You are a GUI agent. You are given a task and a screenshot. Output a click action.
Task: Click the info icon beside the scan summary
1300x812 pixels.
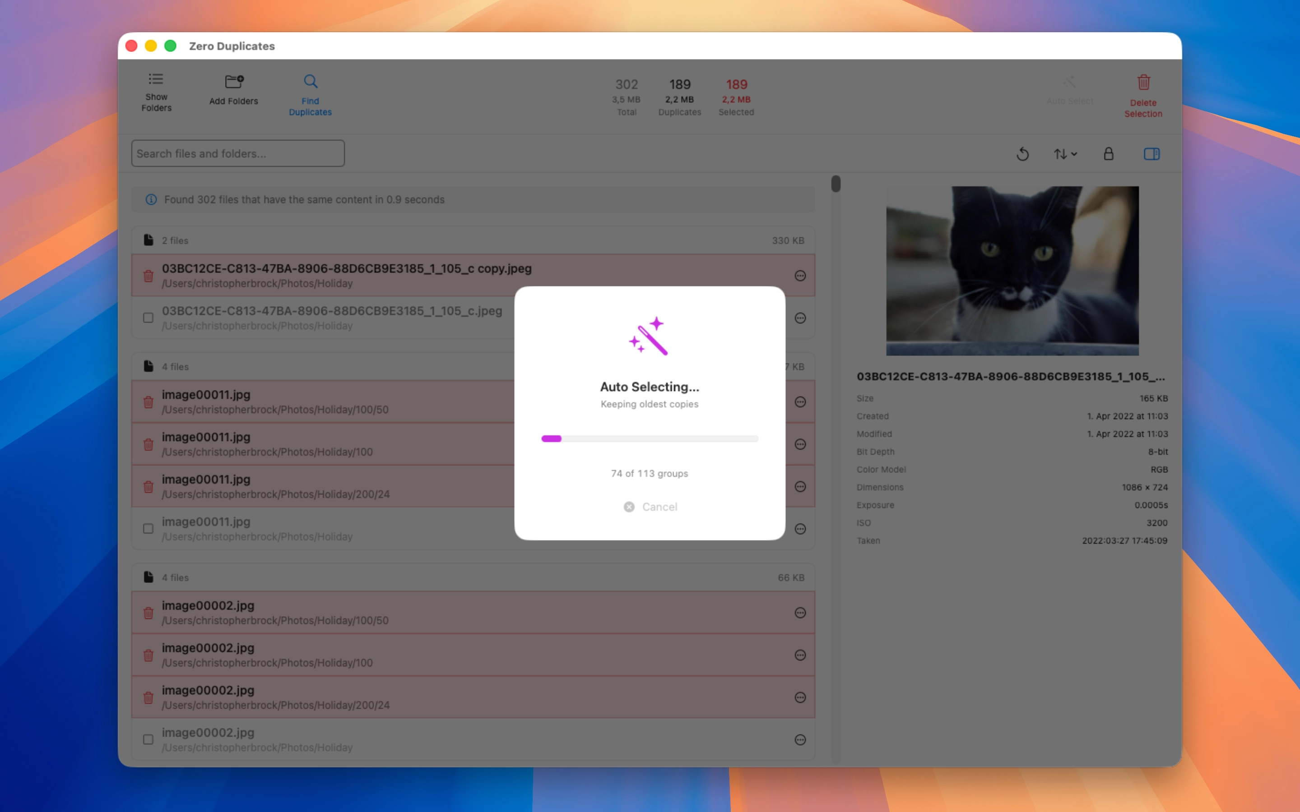click(x=151, y=199)
